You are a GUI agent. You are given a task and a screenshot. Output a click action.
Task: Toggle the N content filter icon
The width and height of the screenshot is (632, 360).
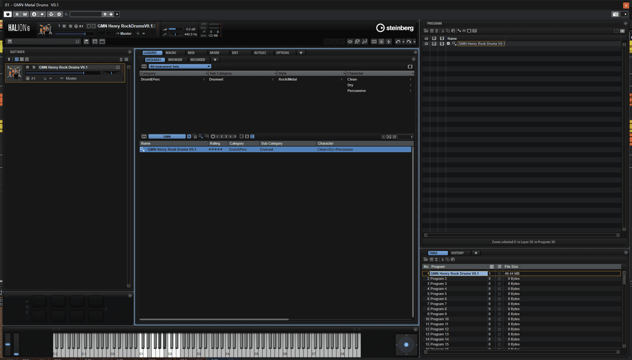(189, 136)
